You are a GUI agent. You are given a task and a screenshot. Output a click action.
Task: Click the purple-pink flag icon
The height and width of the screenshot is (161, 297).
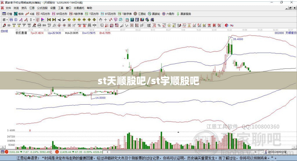(43, 19)
